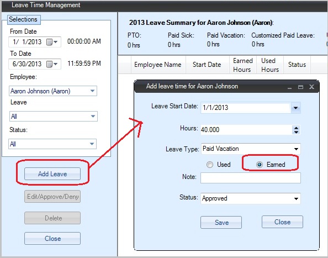Minimize the Add leave time dialog
328x258 pixels.
(289, 88)
